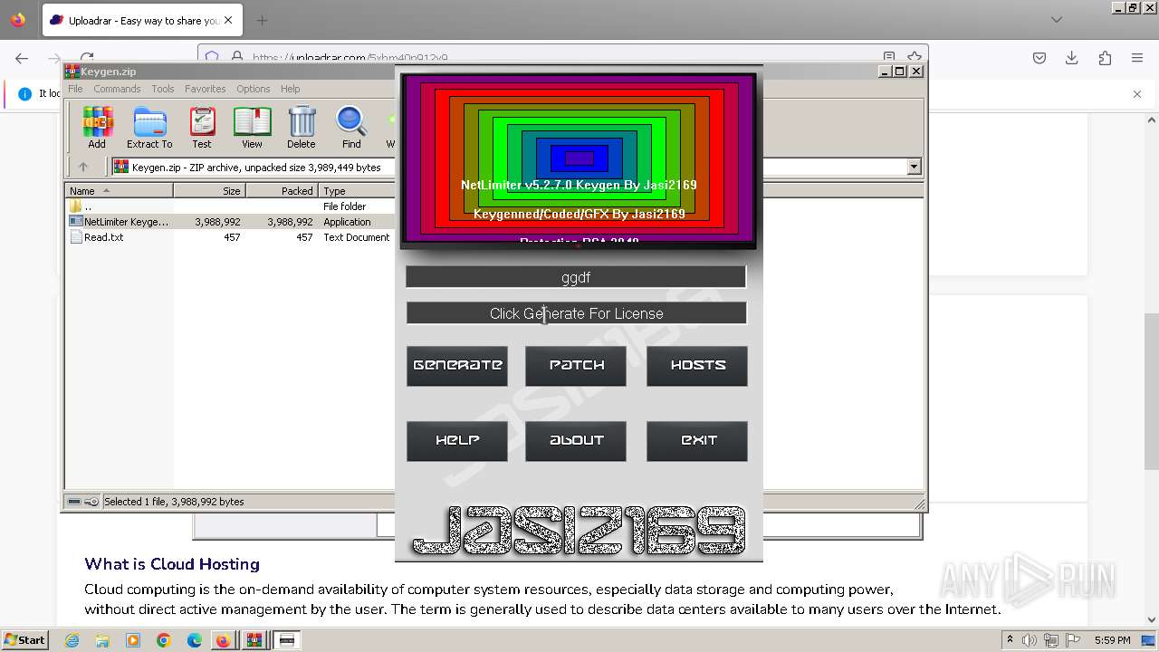Open a new Firefox tab with plus
This screenshot has height=652, width=1159.
262,20
